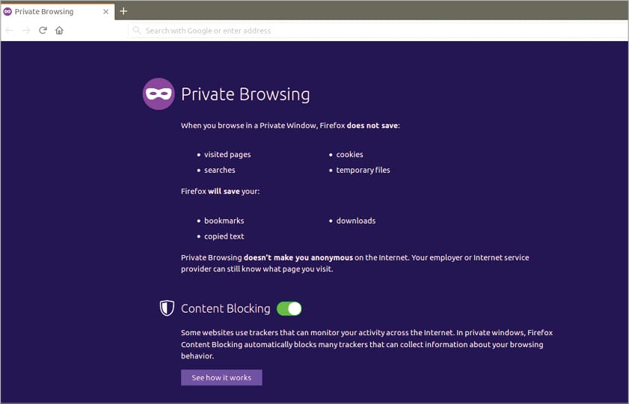Screen dimensions: 629x404
Task: Click the 'downloads' list item
Action: click(x=355, y=221)
